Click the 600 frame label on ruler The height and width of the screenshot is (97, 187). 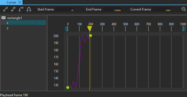(x=137, y=24)
